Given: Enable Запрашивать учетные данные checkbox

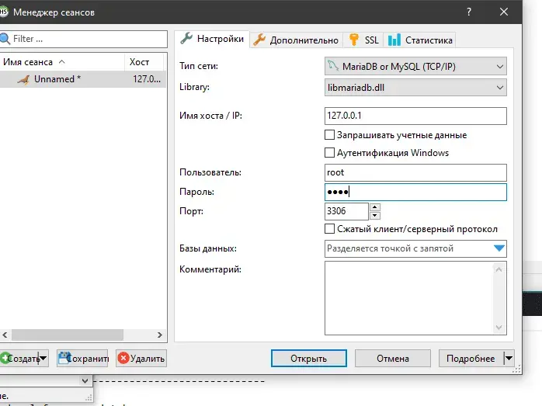Looking at the screenshot, I should (x=330, y=135).
